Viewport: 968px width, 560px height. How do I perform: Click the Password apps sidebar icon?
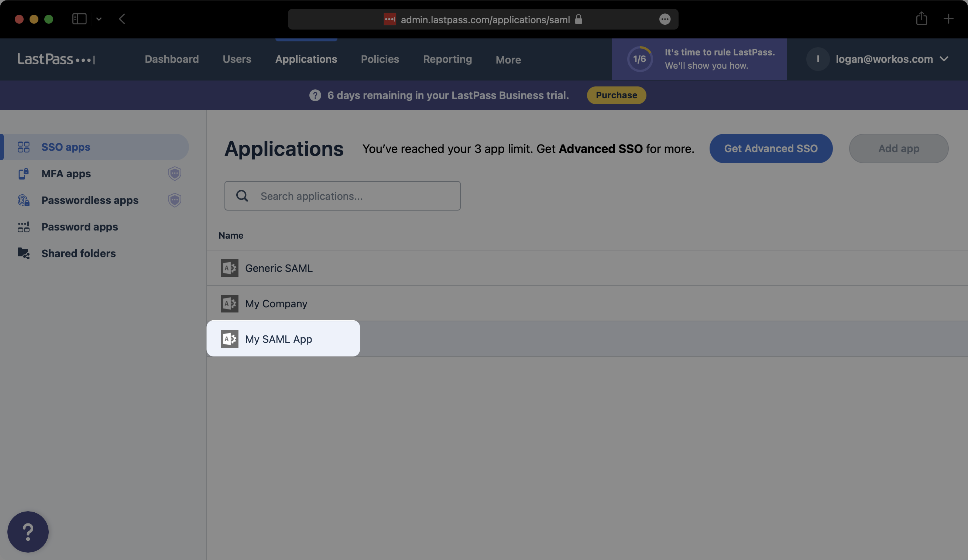pos(23,227)
